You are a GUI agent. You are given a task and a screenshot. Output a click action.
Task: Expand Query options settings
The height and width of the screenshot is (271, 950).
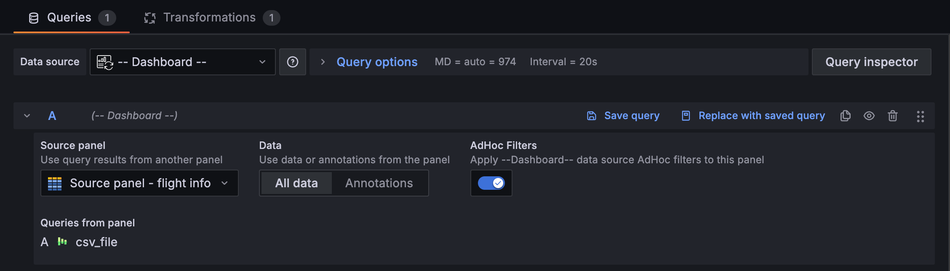[377, 61]
